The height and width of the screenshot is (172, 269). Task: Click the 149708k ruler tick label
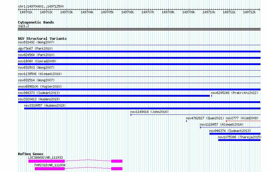[x=168, y=12]
